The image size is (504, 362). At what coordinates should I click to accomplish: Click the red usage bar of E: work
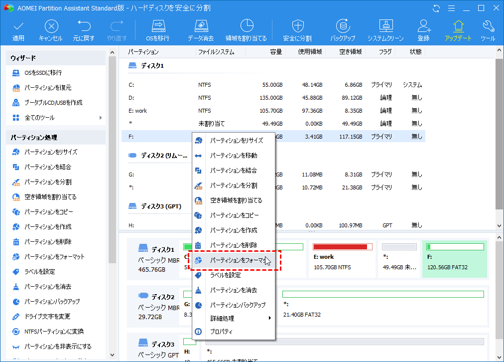pyautogui.click(x=342, y=246)
